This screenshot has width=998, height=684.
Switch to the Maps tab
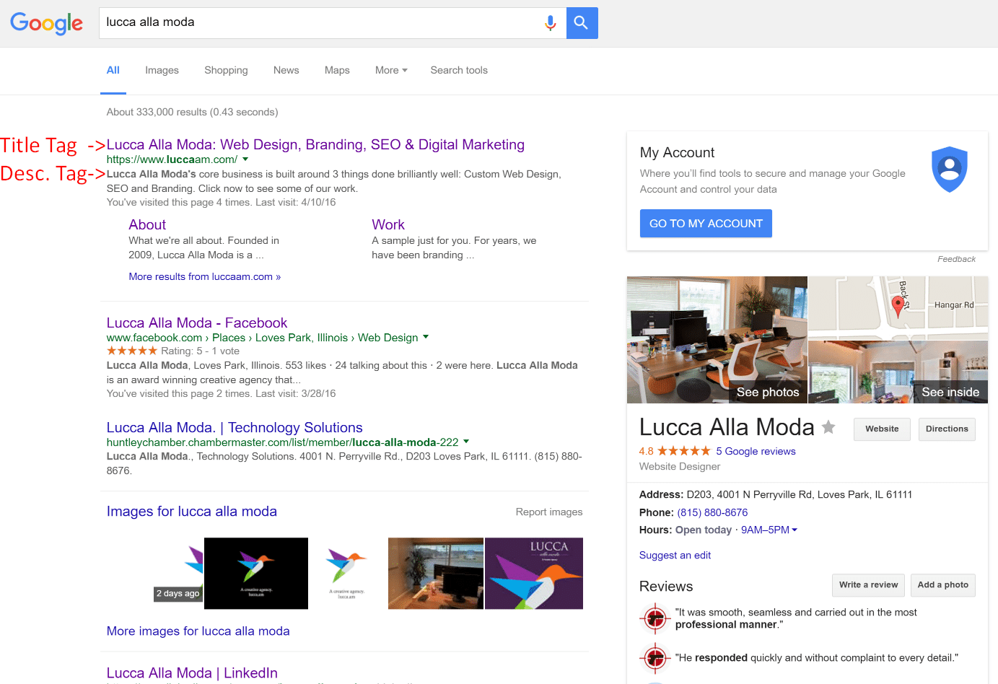tap(337, 71)
